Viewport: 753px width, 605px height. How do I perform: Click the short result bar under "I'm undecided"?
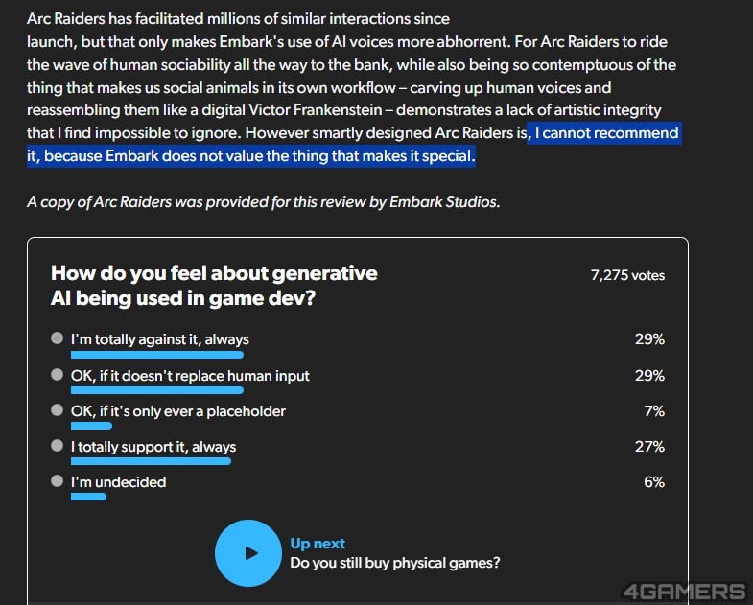tap(88, 497)
